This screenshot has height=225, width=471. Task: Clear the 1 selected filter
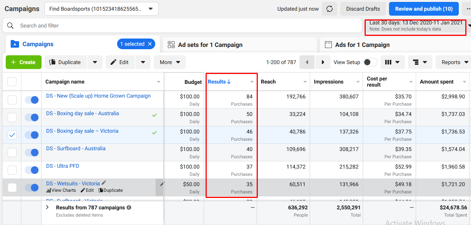click(150, 44)
